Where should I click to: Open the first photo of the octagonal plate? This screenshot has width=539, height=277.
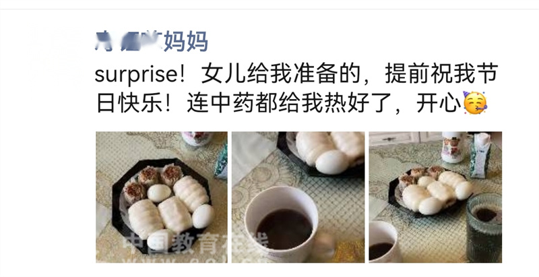click(x=162, y=197)
